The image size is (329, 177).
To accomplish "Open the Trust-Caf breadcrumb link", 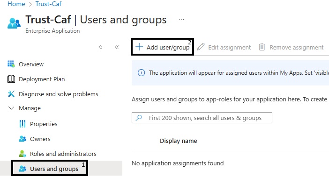I will coord(48,4).
